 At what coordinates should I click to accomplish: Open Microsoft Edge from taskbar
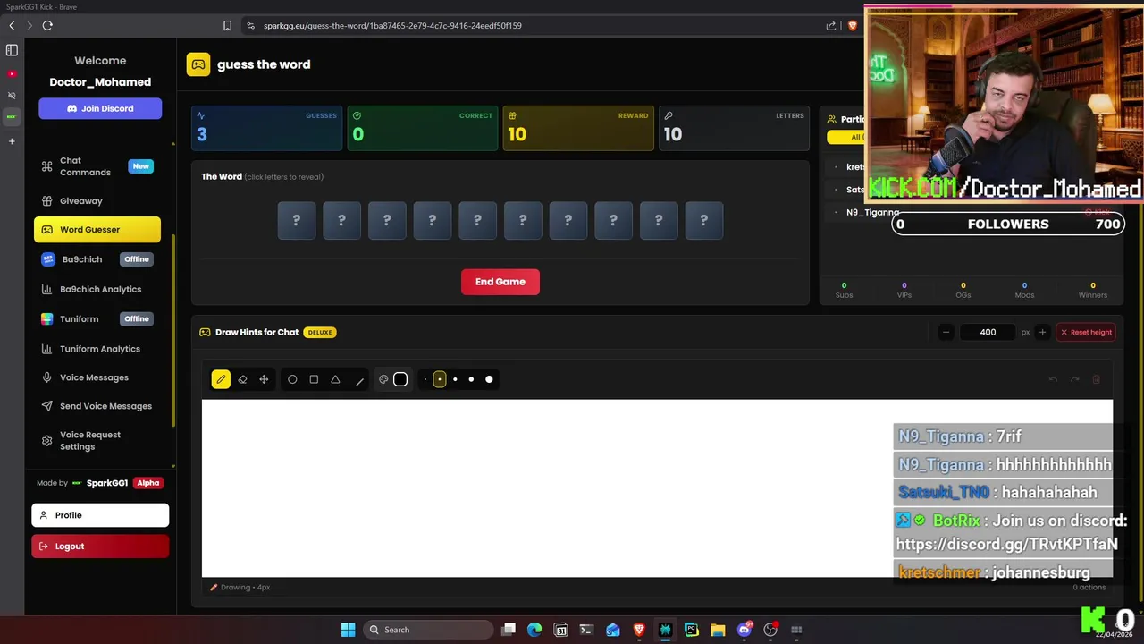[x=534, y=630]
